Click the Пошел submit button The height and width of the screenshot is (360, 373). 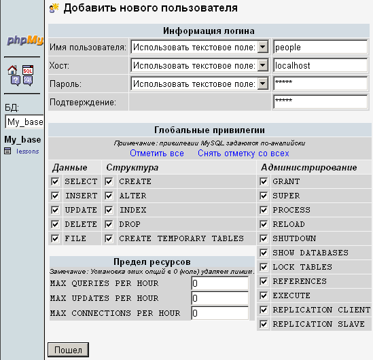pyautogui.click(x=68, y=350)
